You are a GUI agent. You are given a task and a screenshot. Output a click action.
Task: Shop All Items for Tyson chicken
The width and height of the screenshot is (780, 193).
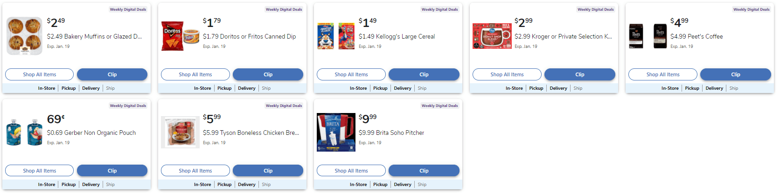(195, 171)
